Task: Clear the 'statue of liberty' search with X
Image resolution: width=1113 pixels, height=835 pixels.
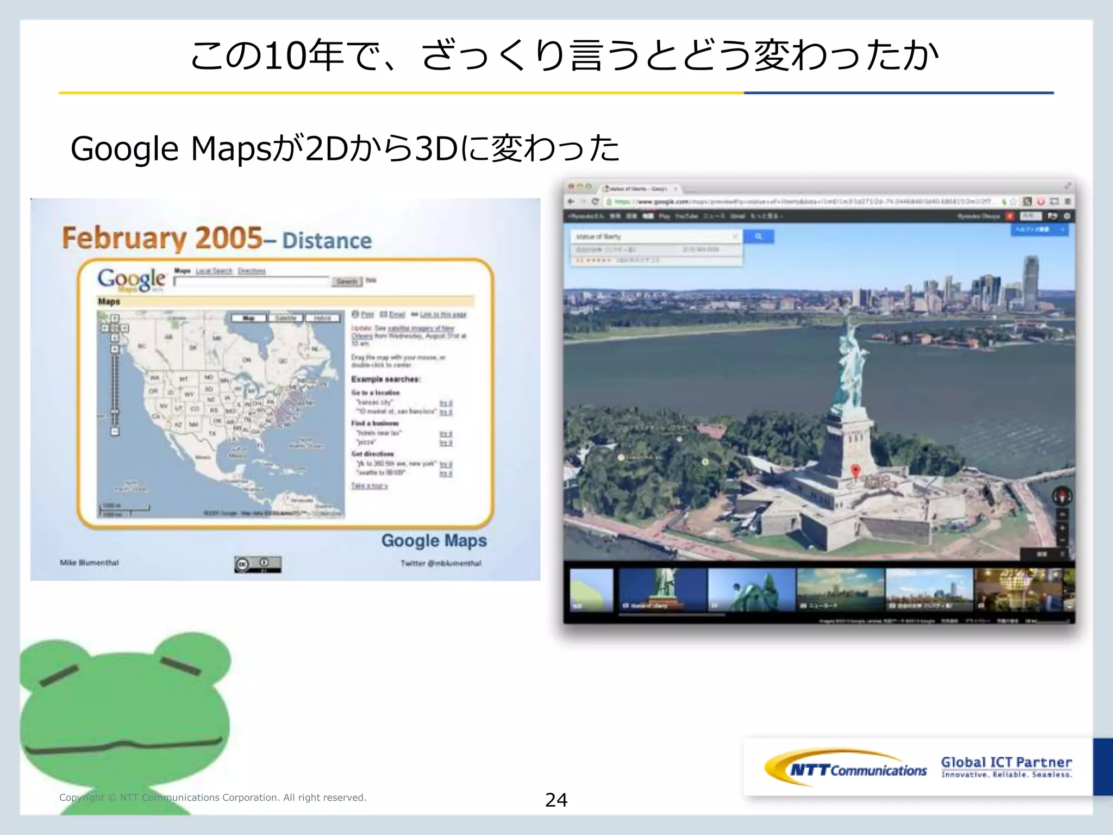Action: coord(735,236)
